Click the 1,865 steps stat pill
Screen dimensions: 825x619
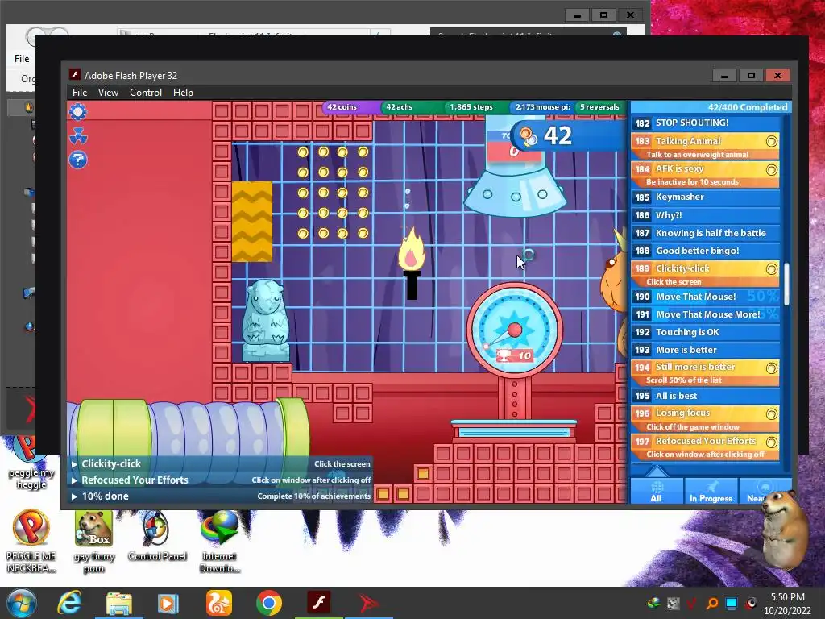(x=475, y=107)
